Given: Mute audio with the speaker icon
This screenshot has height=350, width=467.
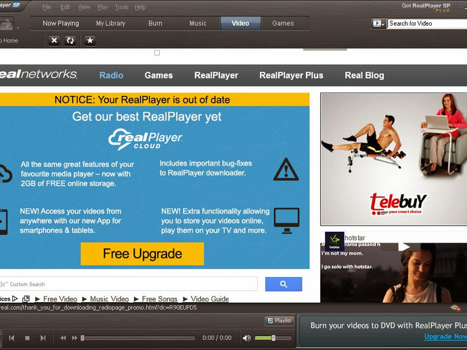Looking at the screenshot, I should point(246,338).
